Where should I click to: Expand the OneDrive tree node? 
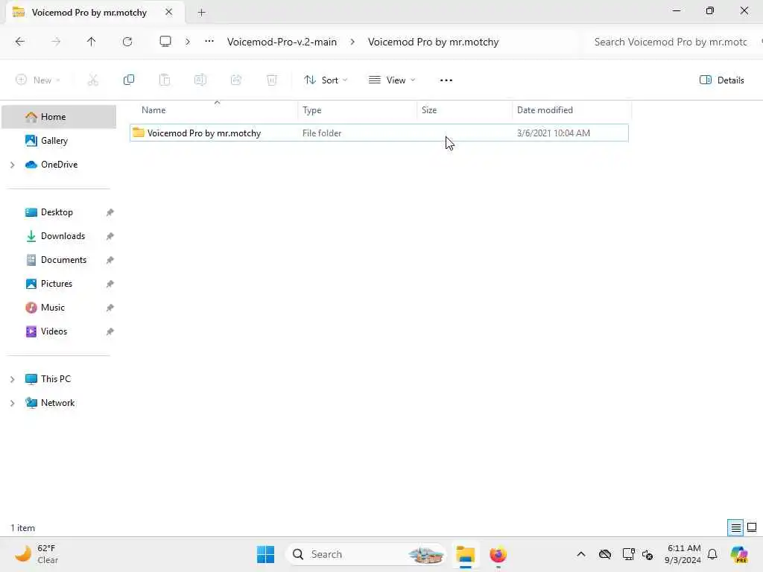click(12, 165)
